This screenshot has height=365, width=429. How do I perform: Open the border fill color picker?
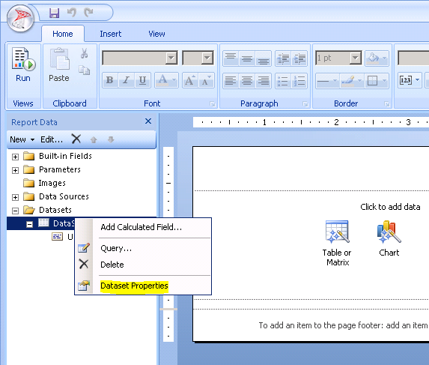pos(377,58)
